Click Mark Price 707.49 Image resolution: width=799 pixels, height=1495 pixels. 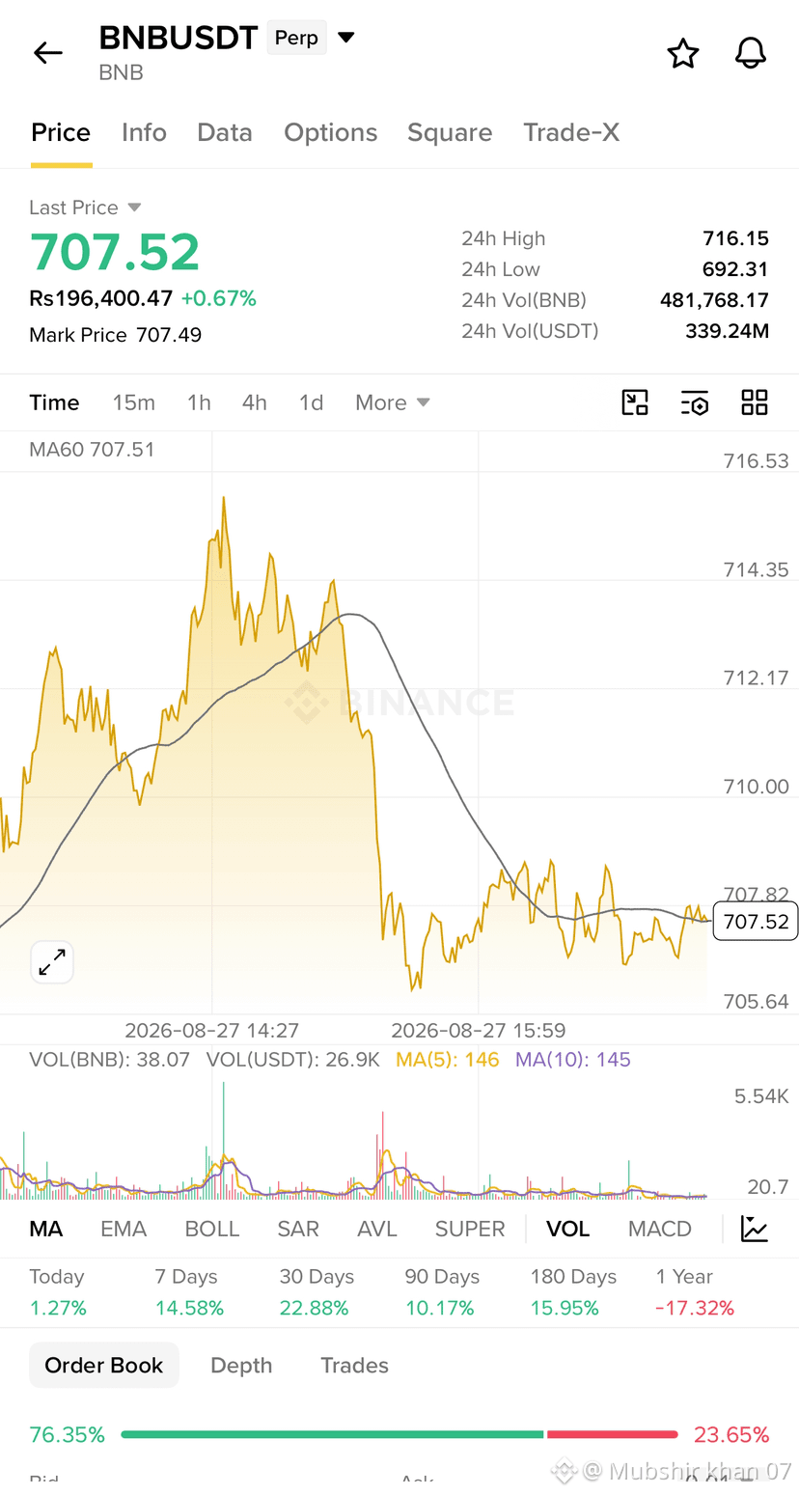[116, 335]
